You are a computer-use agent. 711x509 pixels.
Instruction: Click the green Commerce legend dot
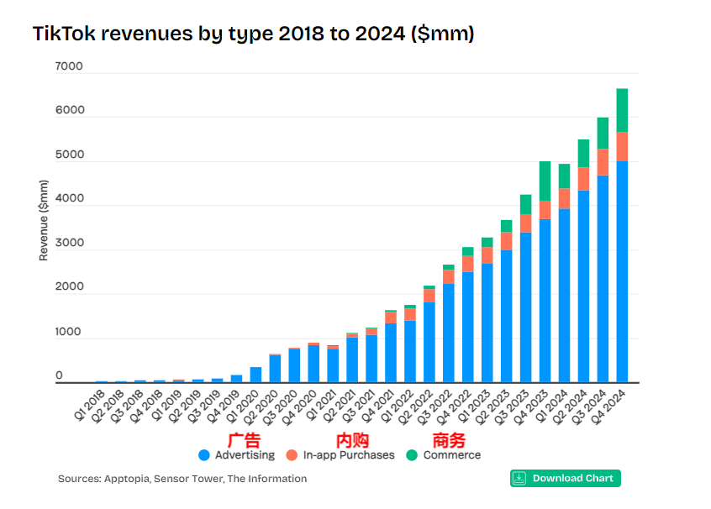[x=412, y=455]
